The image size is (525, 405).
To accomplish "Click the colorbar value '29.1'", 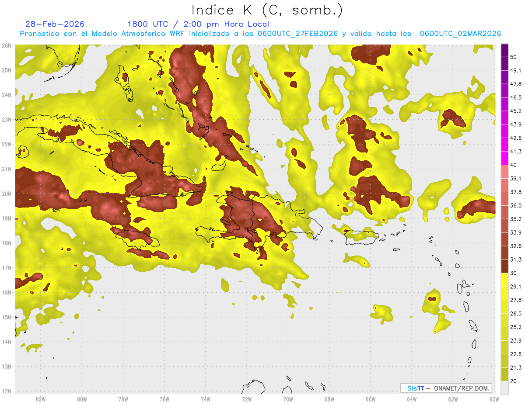I will [x=516, y=287].
